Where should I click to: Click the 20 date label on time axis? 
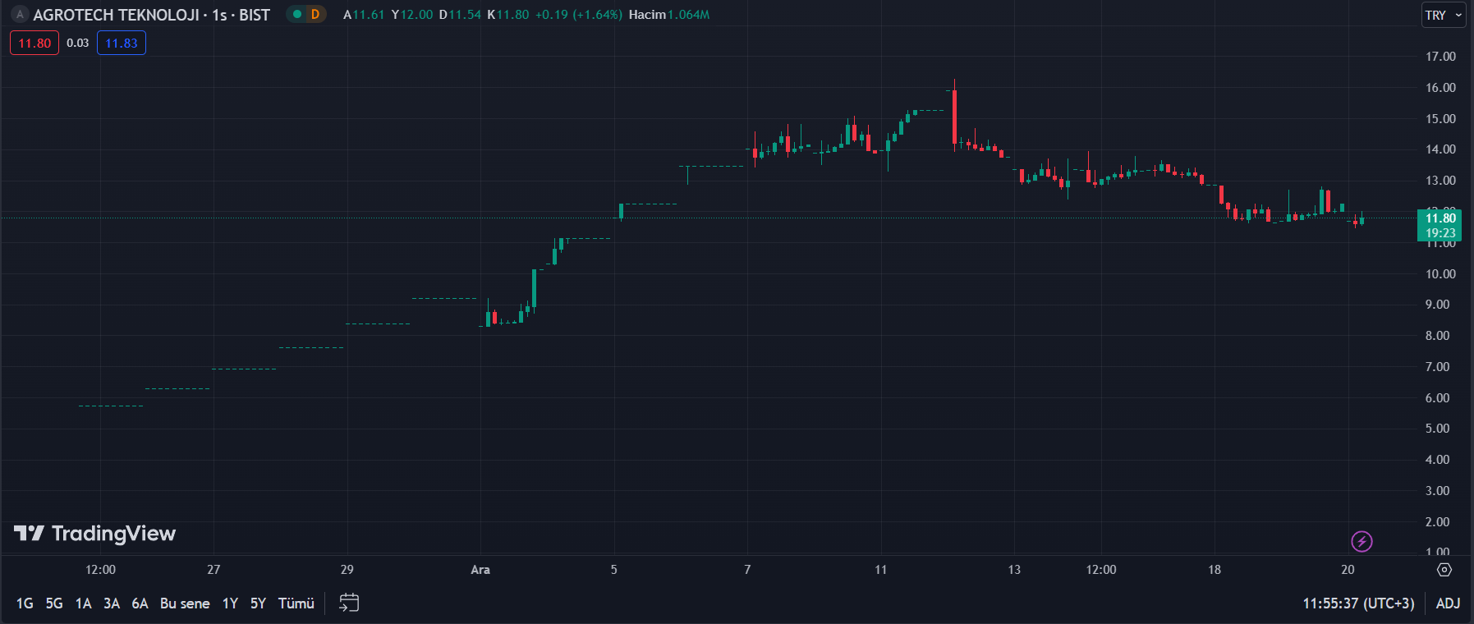coord(1348,570)
